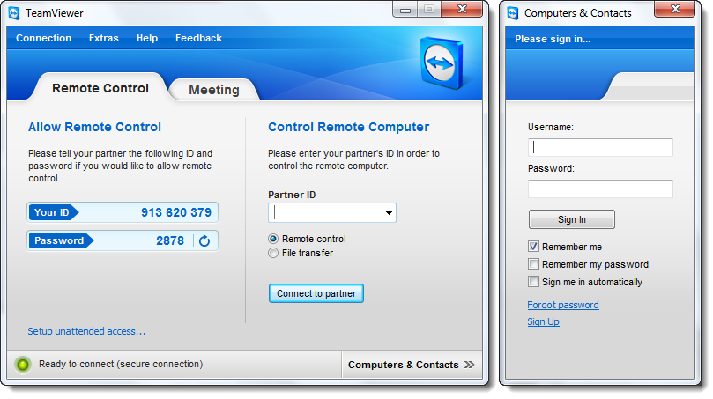The width and height of the screenshot is (713, 399).
Task: Click the blue Password label tag
Action: coord(61,240)
